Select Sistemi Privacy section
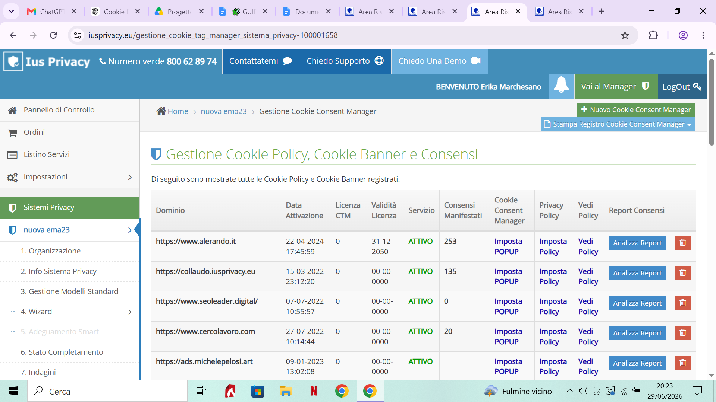Screen dimensions: 716x402 point(70,208)
